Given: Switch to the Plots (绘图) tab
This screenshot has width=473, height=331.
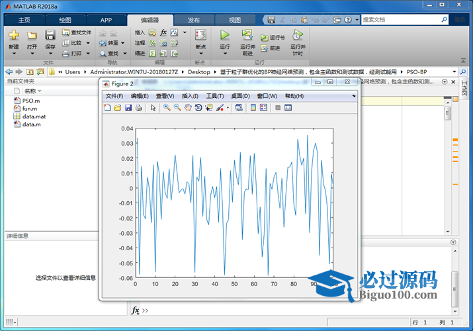Looking at the screenshot, I should (x=65, y=21).
